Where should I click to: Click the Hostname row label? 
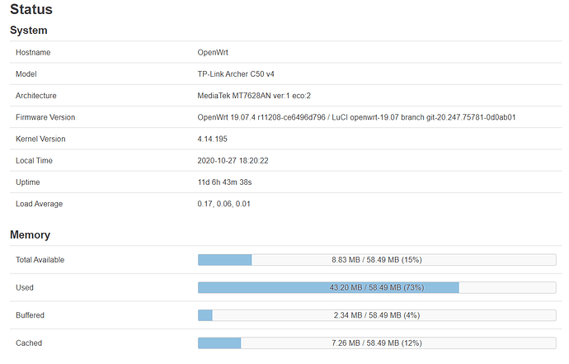(33, 52)
